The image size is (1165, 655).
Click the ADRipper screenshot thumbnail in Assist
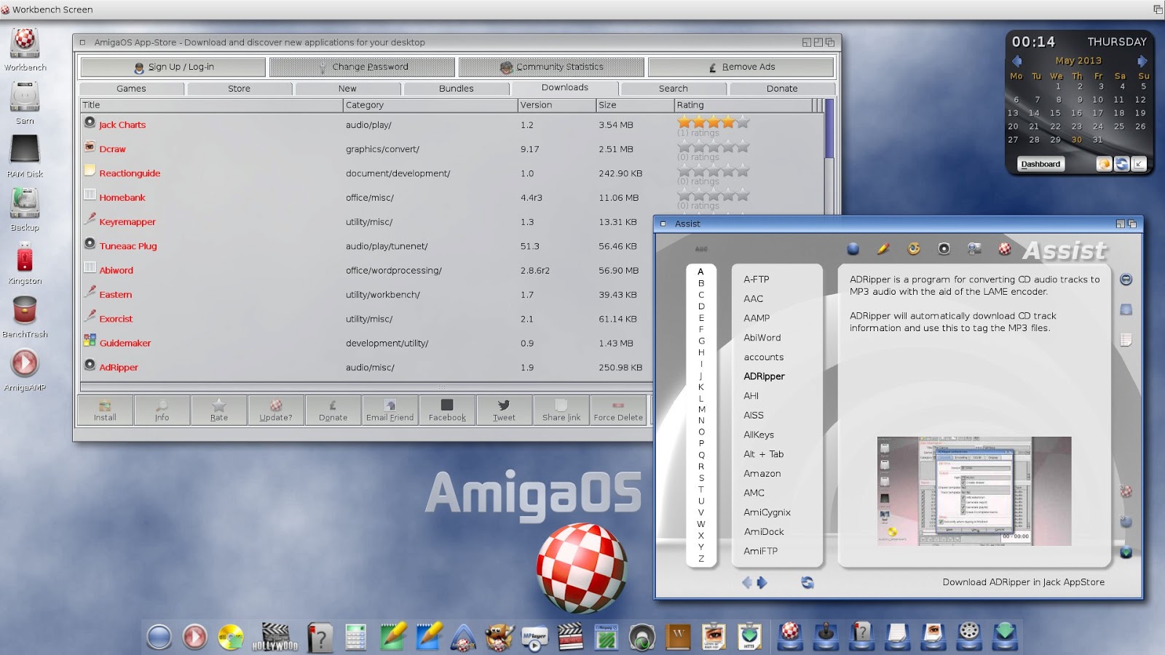[x=974, y=491]
